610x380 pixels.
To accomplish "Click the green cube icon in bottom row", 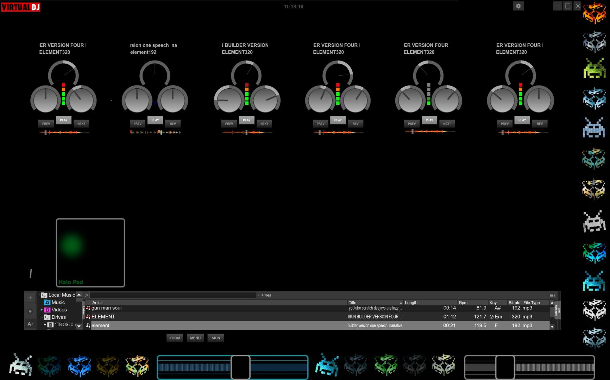I will coord(386,365).
